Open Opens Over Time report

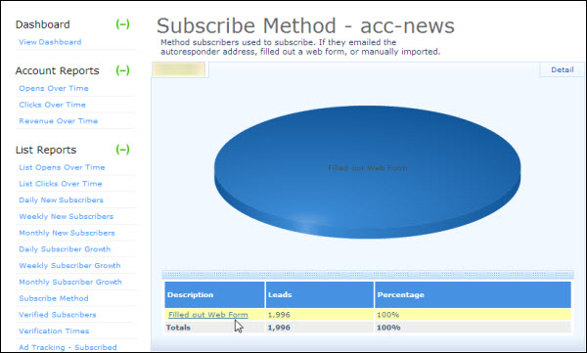tap(54, 88)
